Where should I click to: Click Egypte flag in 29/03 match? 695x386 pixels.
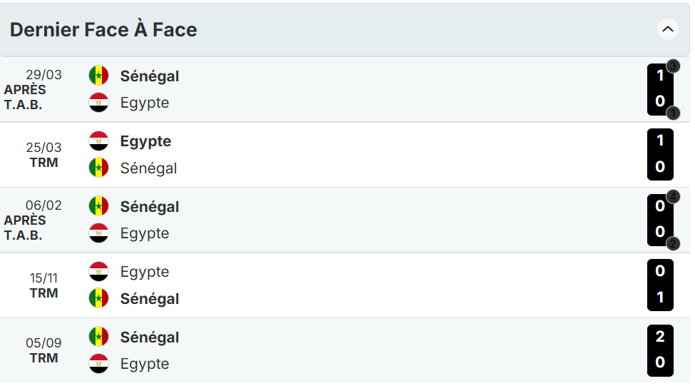coord(98,103)
